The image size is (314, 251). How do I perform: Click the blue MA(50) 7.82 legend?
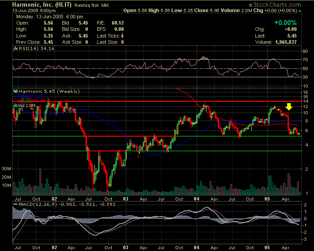30,96
